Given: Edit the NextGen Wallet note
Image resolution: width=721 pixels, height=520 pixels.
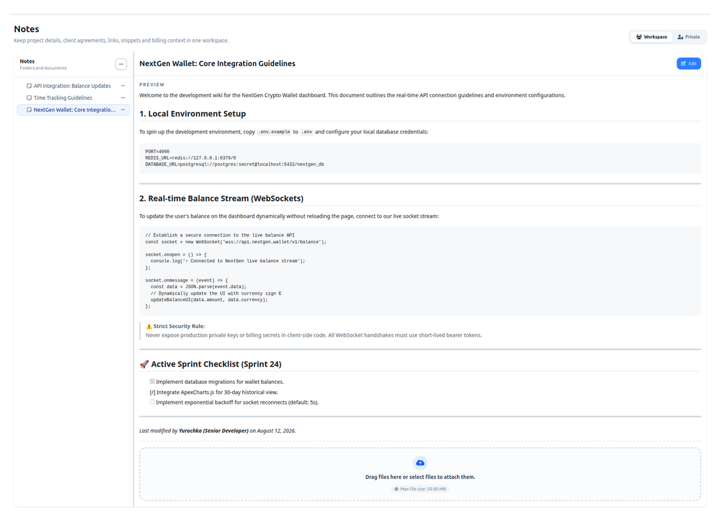Looking at the screenshot, I should 688,64.
